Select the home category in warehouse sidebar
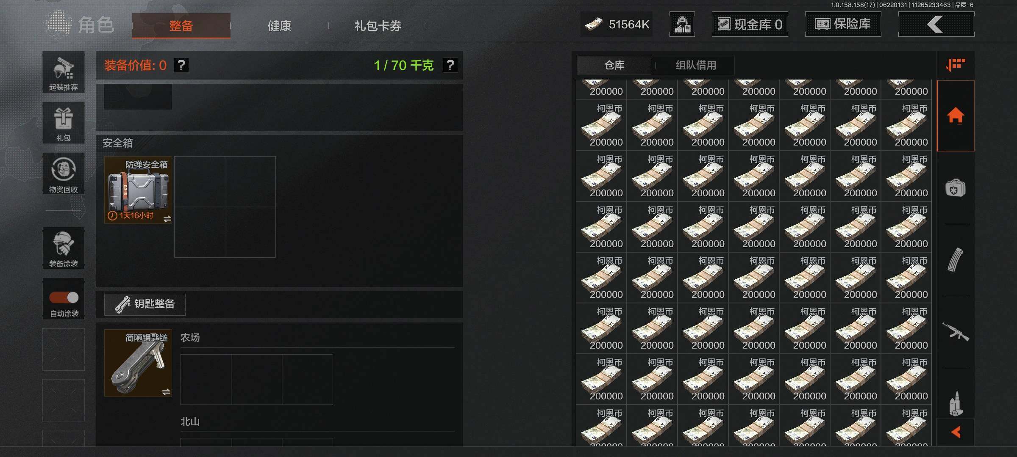The width and height of the screenshot is (1017, 457). click(x=956, y=116)
